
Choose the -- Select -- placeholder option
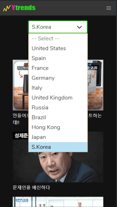(58, 38)
